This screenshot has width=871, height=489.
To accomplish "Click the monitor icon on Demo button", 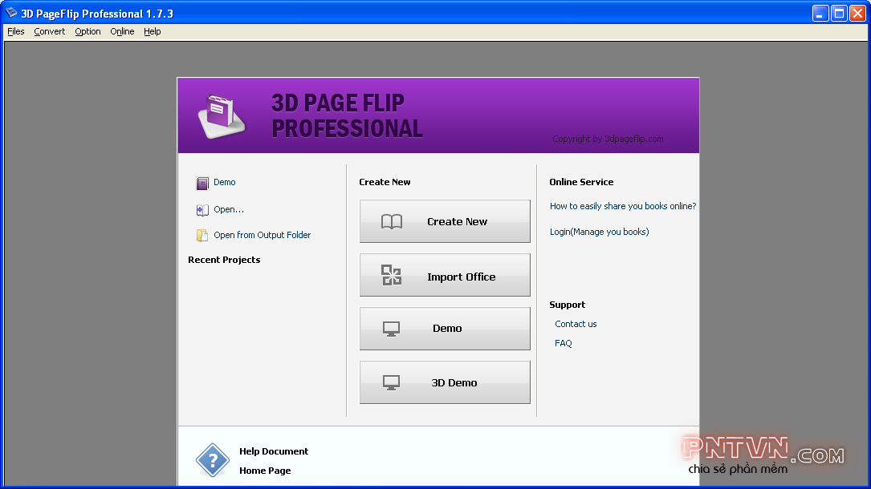I will (391, 329).
